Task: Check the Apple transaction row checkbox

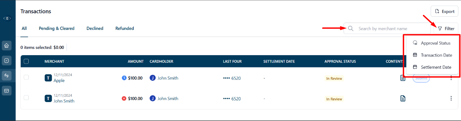Action: [x=26, y=77]
